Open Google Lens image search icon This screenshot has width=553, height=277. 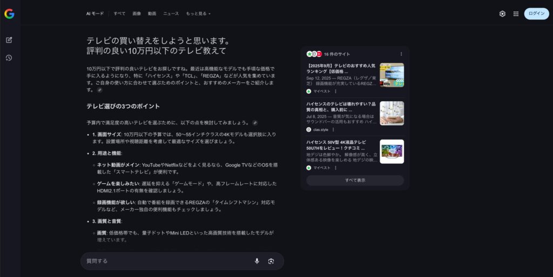[x=271, y=261]
